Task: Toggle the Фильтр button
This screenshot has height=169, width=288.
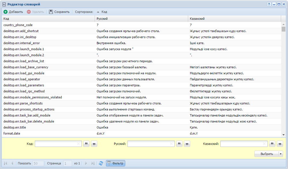Action: click(x=115, y=163)
